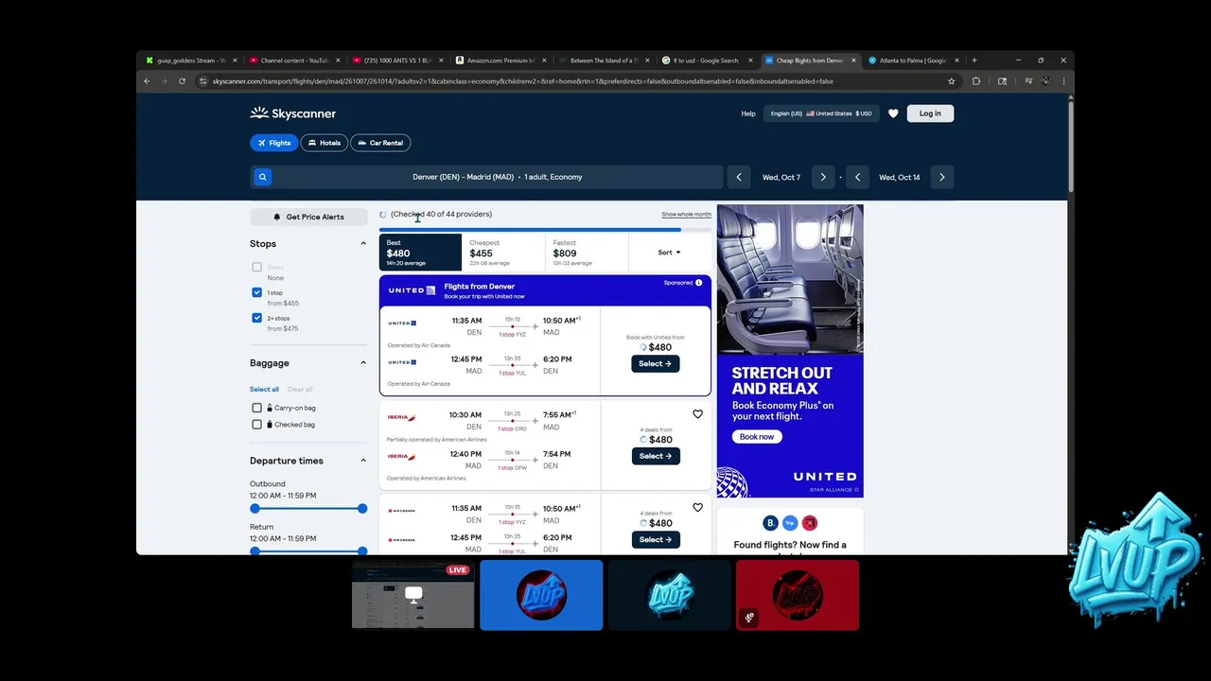Switch to the Hotels tab
Viewport: 1211px width, 681px height.
click(x=324, y=143)
